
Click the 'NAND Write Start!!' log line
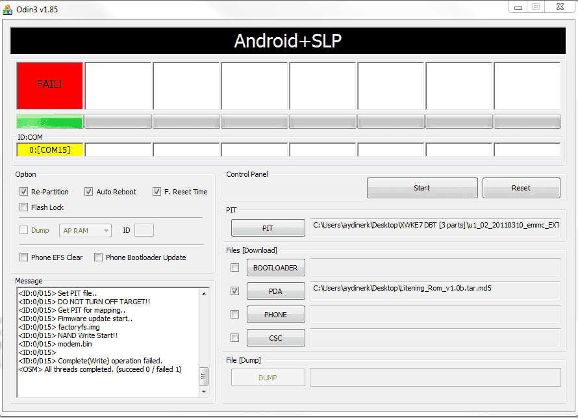click(68, 335)
